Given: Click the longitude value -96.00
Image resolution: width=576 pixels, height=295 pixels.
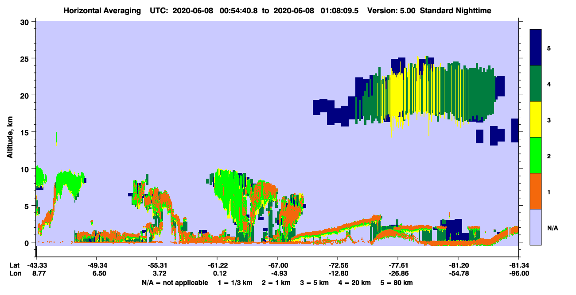Looking at the screenshot, I should (x=518, y=274).
